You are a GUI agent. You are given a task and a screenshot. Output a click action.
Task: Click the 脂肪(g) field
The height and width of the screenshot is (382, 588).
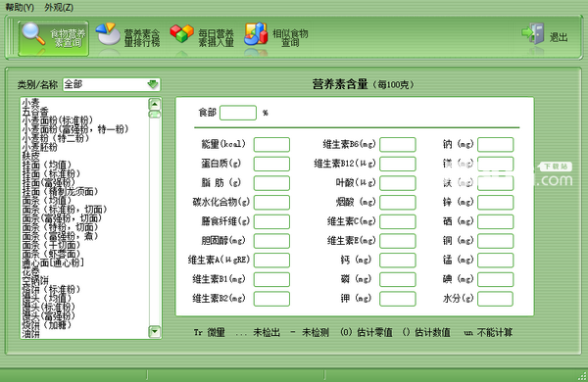(271, 183)
